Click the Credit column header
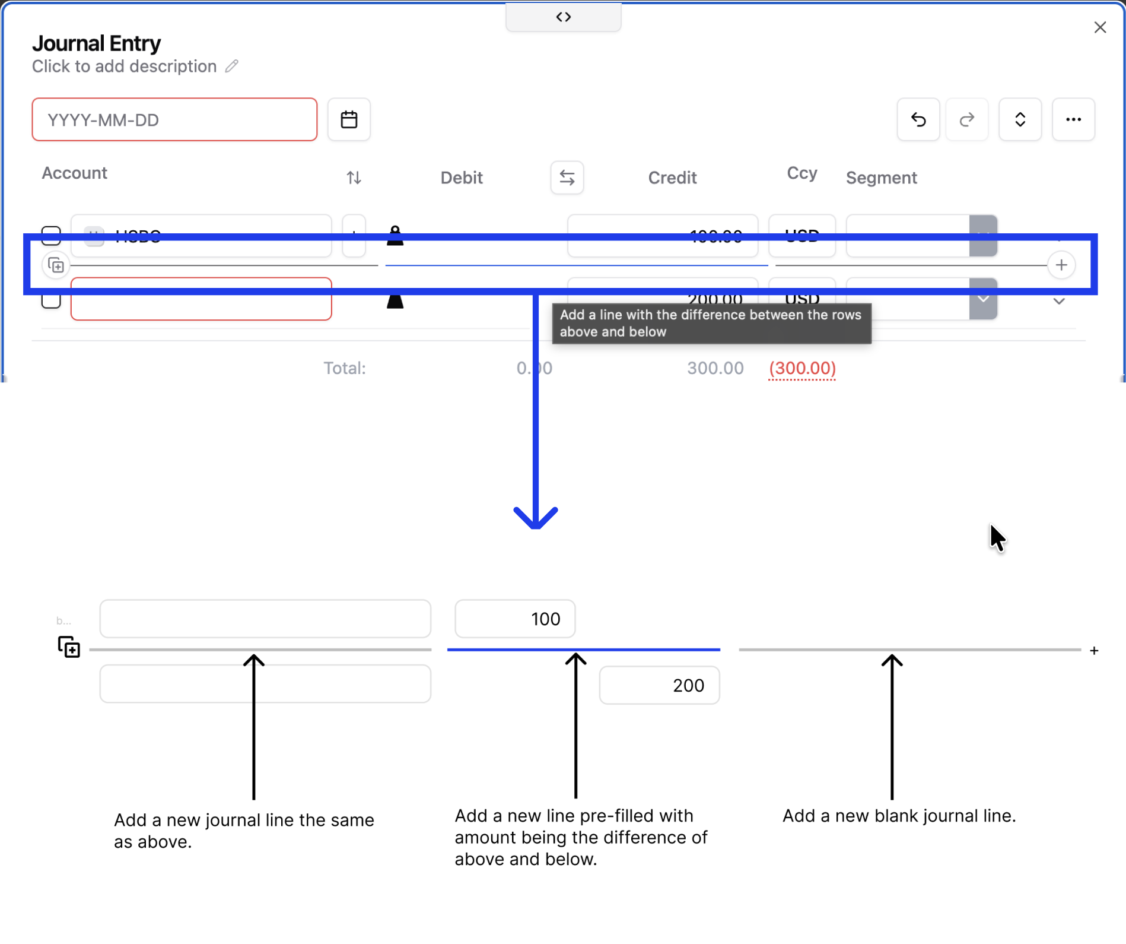 click(672, 178)
